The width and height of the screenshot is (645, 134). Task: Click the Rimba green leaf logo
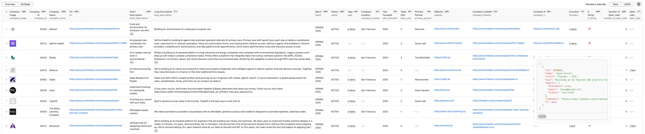coord(13,58)
